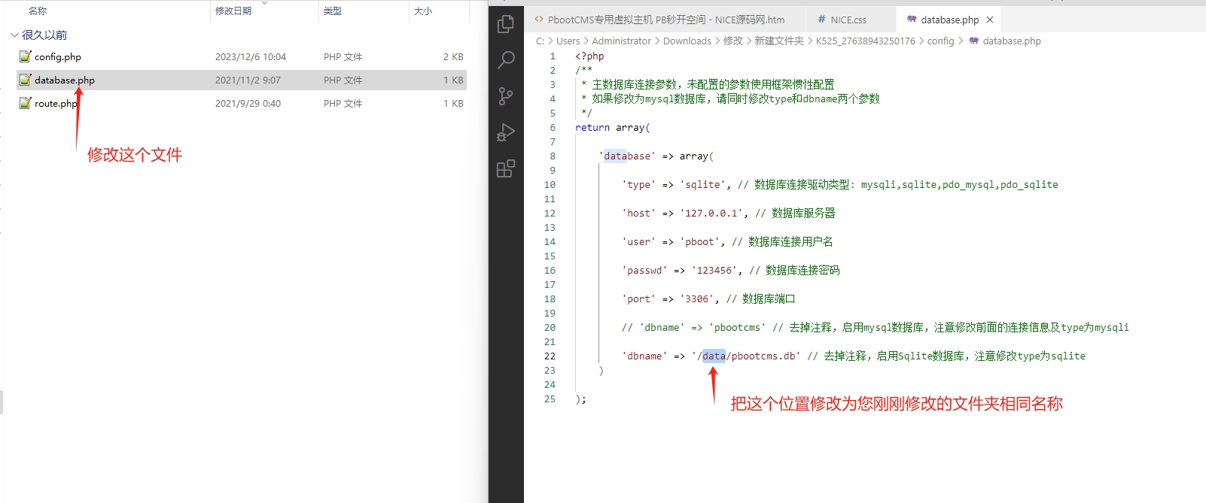This screenshot has width=1206, height=503.
Task: Open K525_27638943250176 breadcrumb segment
Action: 866,41
